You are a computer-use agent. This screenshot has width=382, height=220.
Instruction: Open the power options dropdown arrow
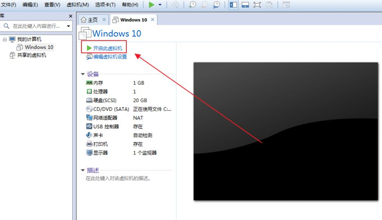(160, 5)
